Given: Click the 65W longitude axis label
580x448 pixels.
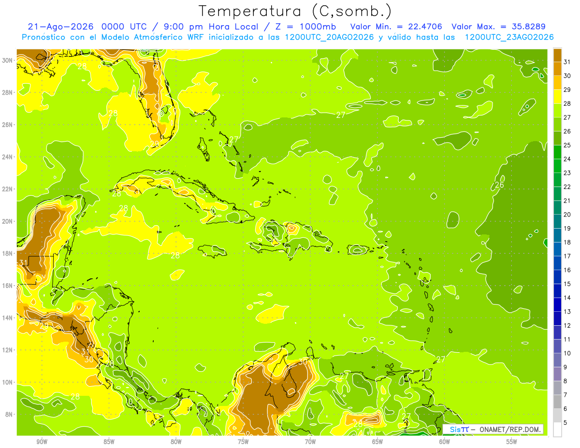Looking at the screenshot, I should pos(377,442).
